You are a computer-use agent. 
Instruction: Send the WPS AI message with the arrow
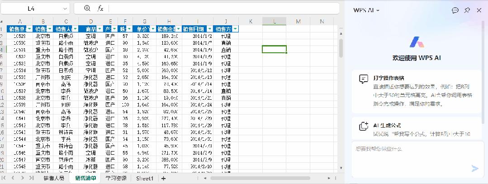click(475, 169)
